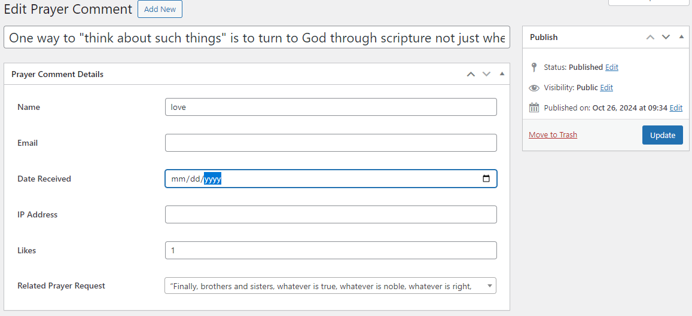This screenshot has height=316, width=692.
Task: Move Prayer Comment Details panel up
Action: tap(471, 74)
